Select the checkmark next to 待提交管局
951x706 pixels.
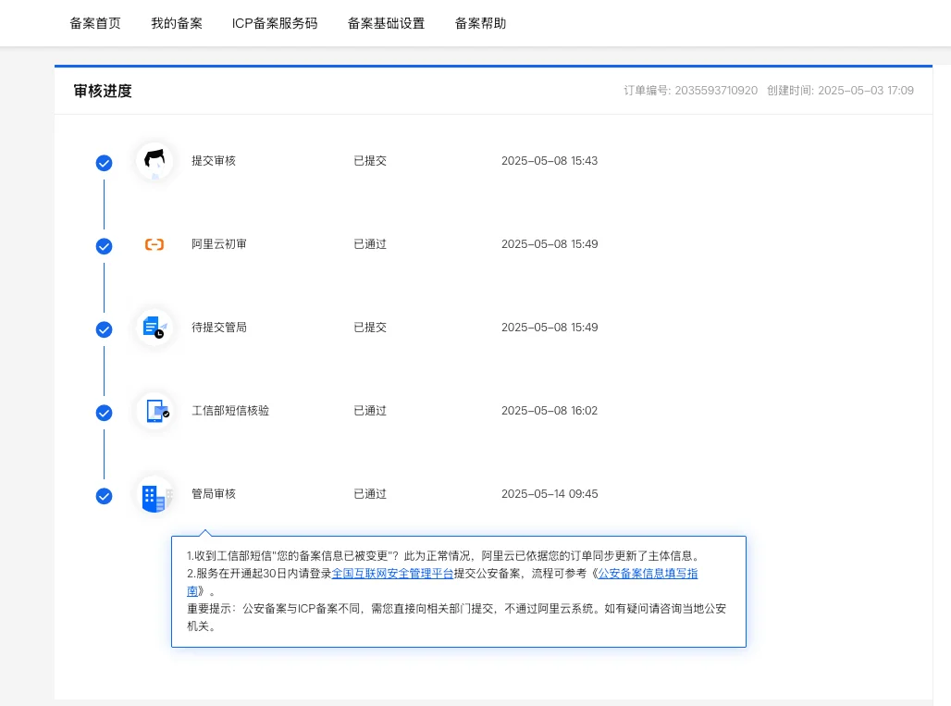point(104,329)
